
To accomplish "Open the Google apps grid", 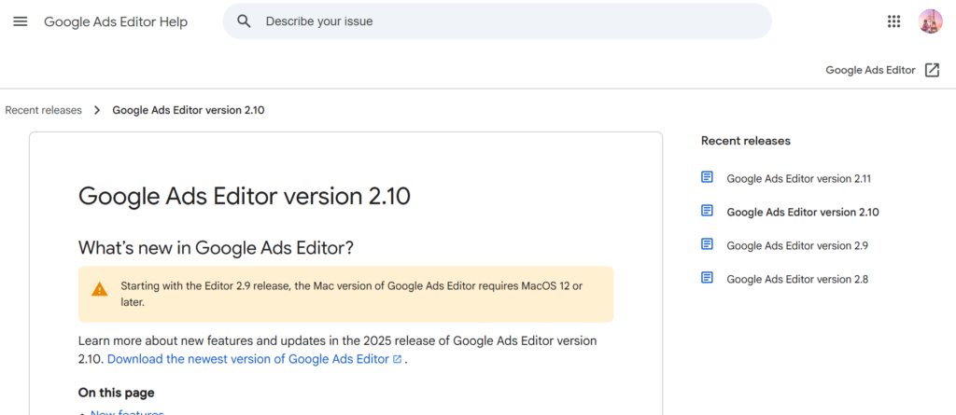I will coord(893,21).
